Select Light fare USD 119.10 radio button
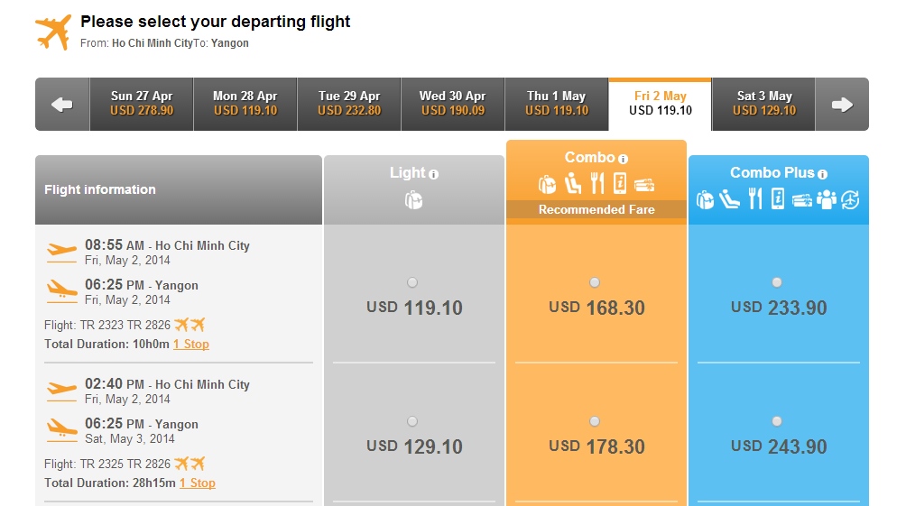Image resolution: width=906 pixels, height=506 pixels. (x=412, y=282)
